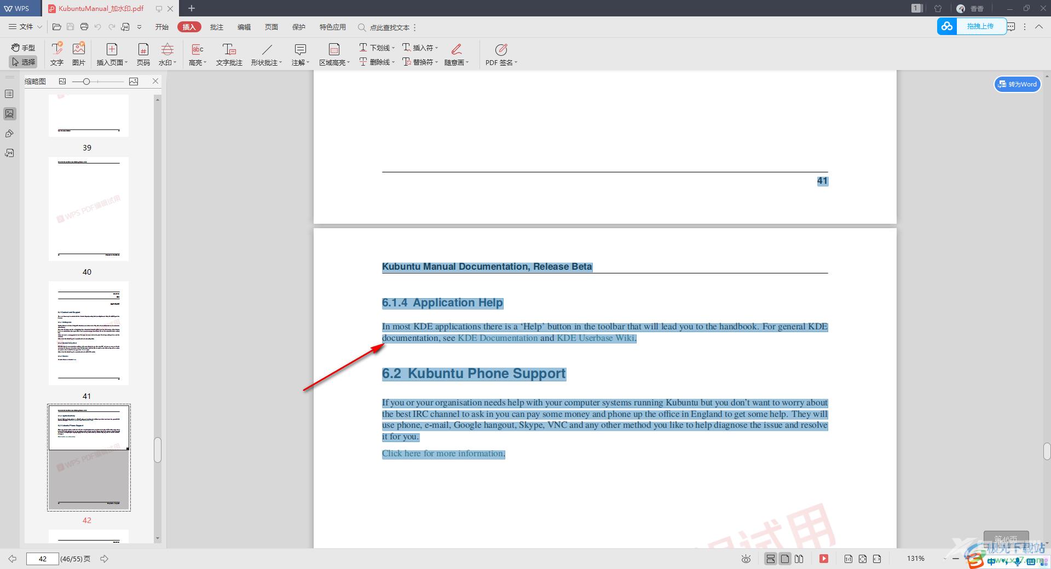This screenshot has width=1051, height=569.
Task: Toggle the thumbnails sidebar panel
Action: 9,114
